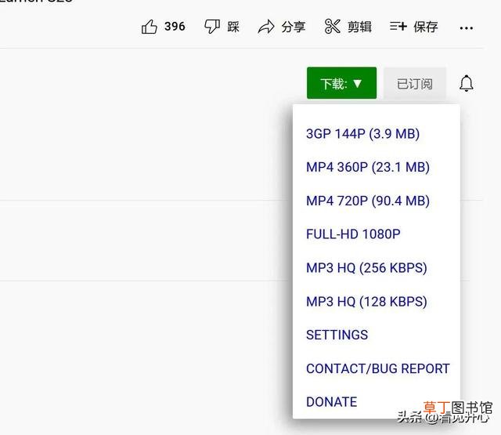This screenshot has height=435, width=501.
Task: Choose MP4 720P (90.4 MB) download
Action: point(368,201)
